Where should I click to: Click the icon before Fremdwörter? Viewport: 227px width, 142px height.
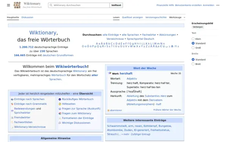click(x=12, y=117)
